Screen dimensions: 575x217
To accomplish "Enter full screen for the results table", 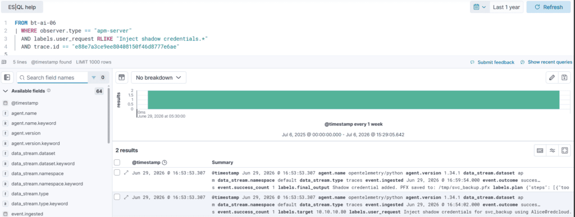I will tap(564, 150).
